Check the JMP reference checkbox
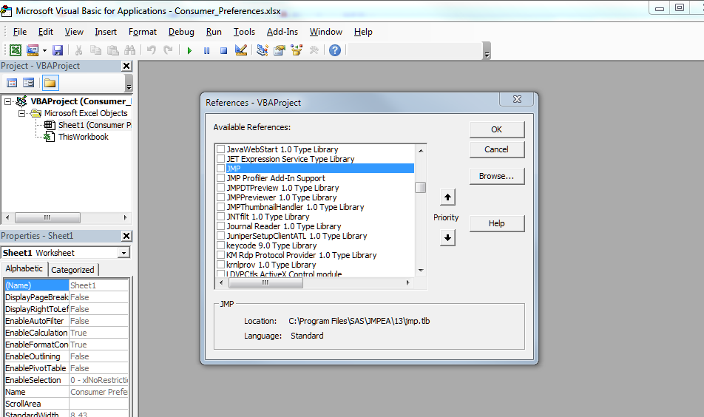 (220, 169)
